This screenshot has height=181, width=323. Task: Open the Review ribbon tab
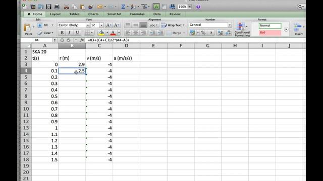[x=175, y=14]
